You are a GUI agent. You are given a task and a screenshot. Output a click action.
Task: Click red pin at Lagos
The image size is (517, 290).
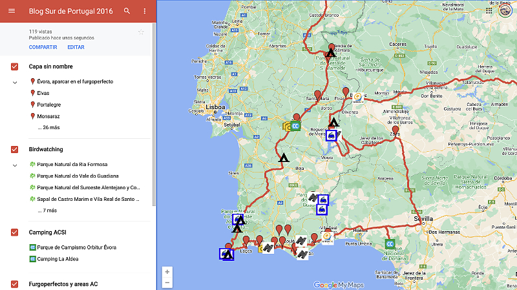246,240
